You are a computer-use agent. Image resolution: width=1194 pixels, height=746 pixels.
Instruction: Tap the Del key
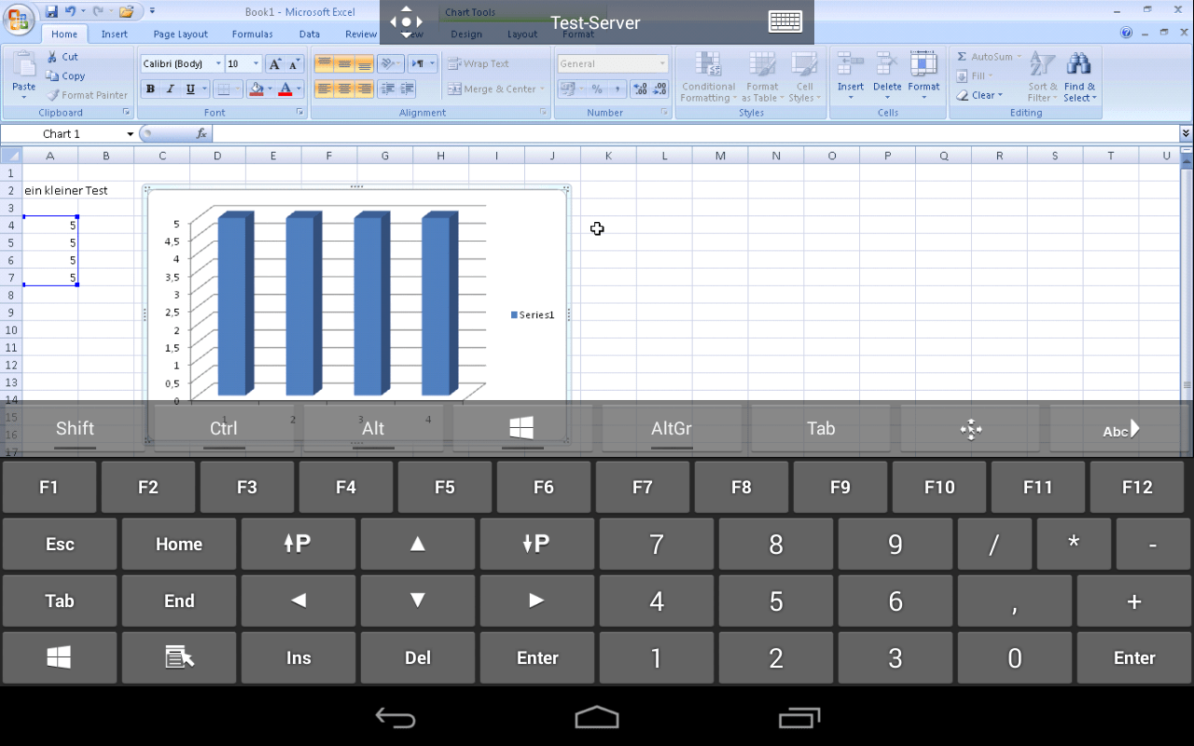pyautogui.click(x=418, y=657)
